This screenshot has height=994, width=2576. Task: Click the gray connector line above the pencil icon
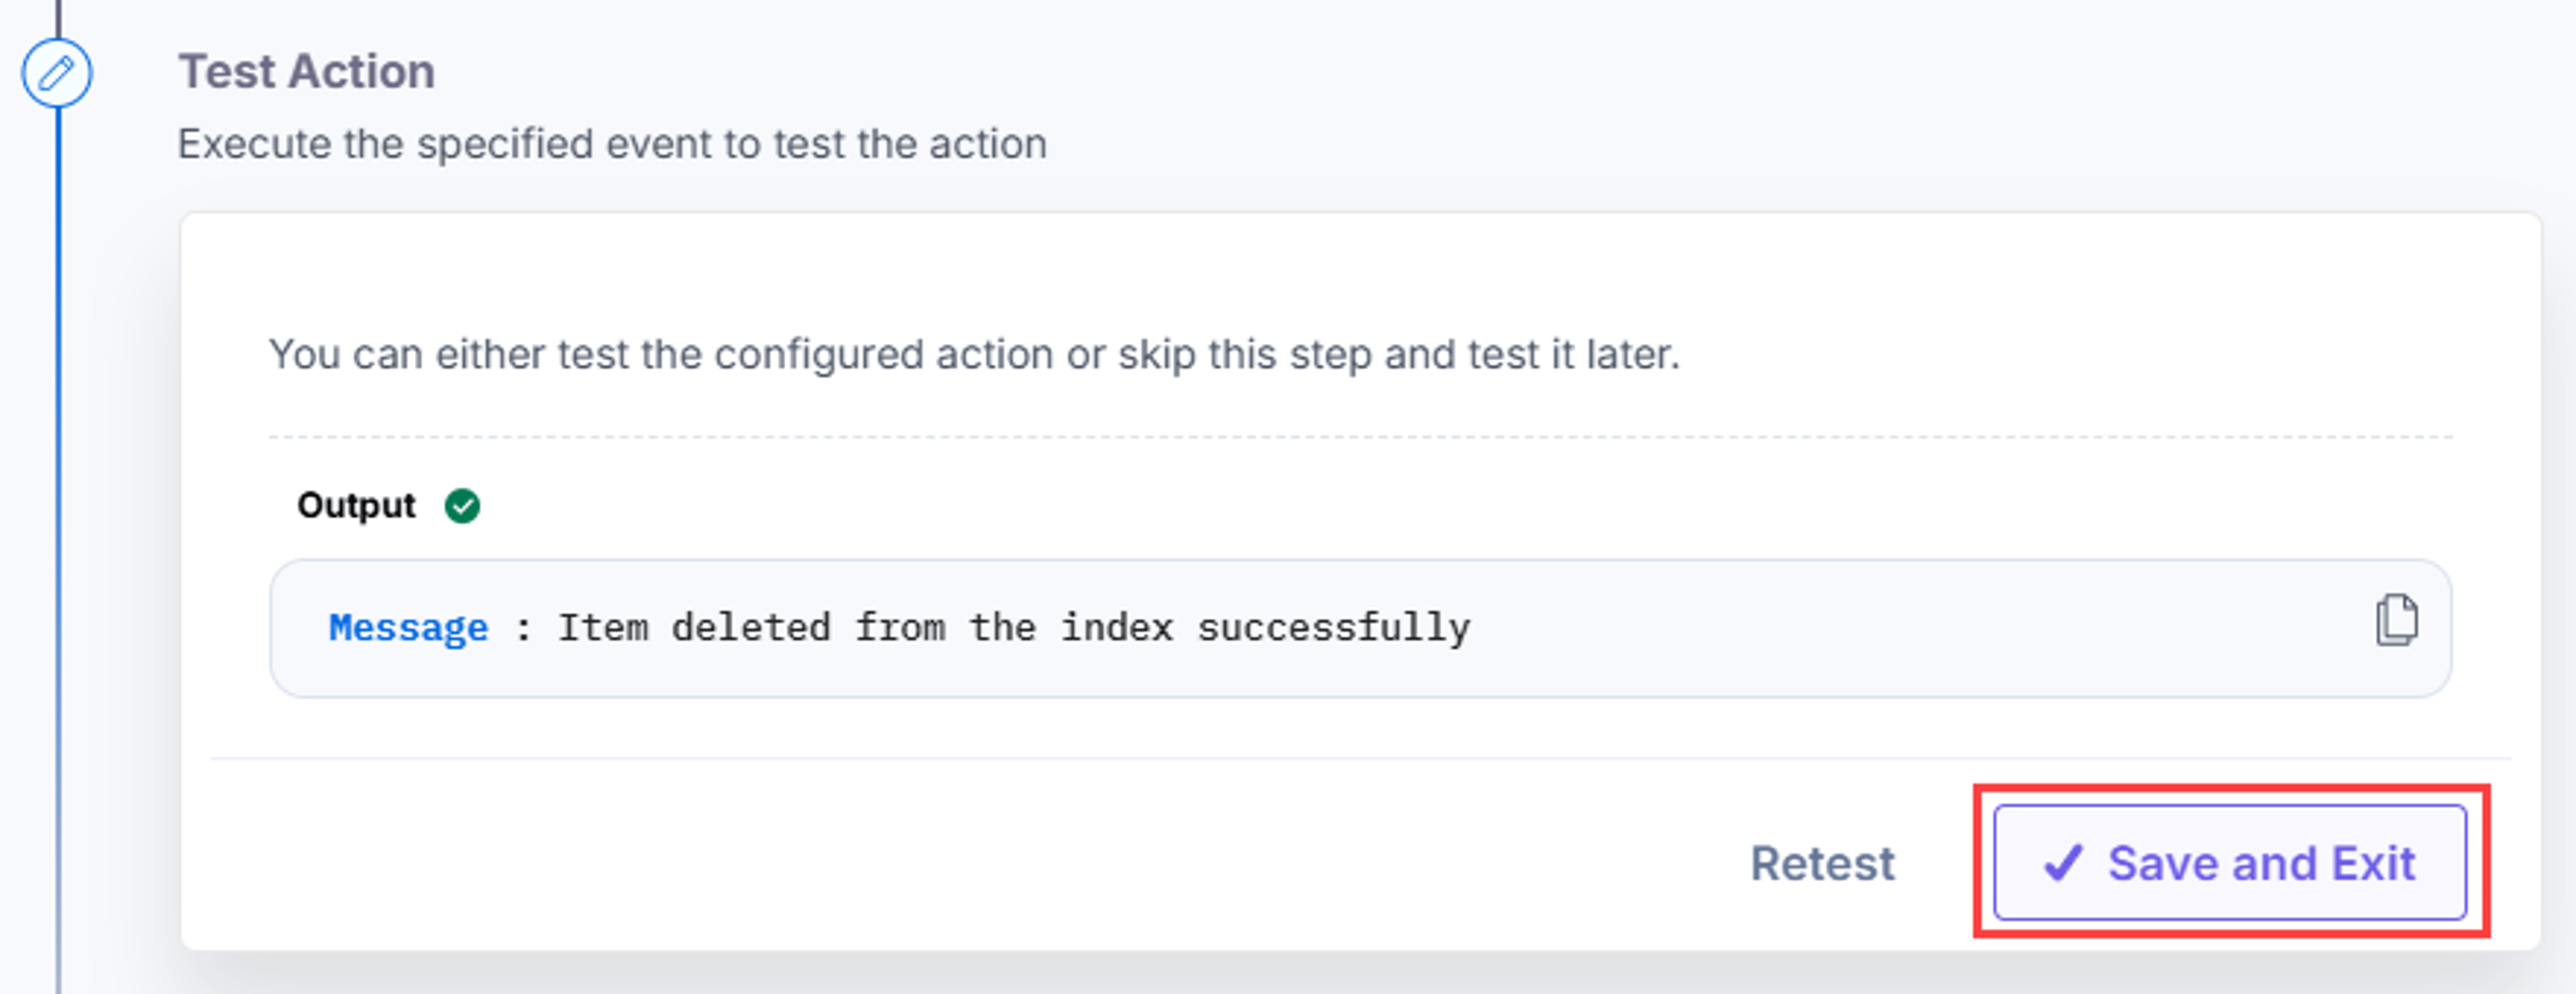[x=58, y=18]
